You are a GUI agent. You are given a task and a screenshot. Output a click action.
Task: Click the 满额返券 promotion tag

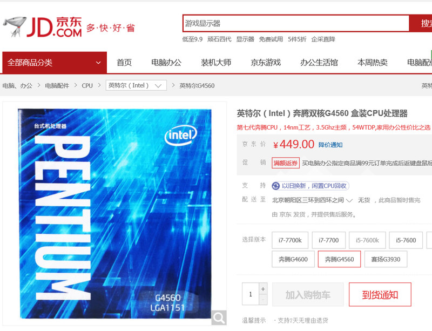coord(286,163)
